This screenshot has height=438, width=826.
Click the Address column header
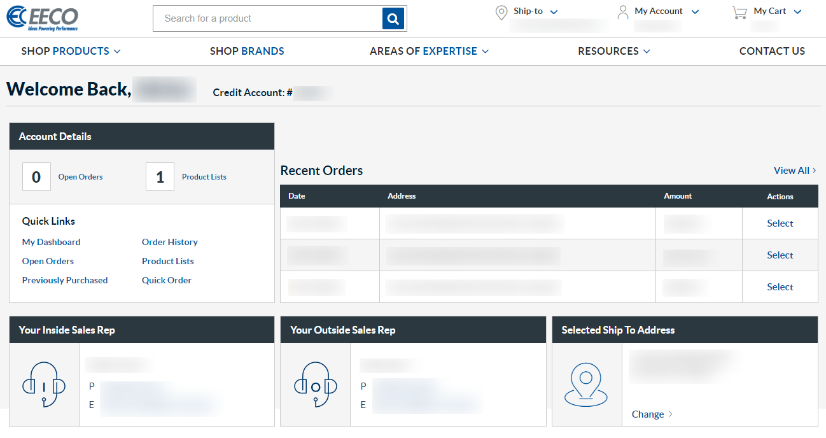pos(402,196)
